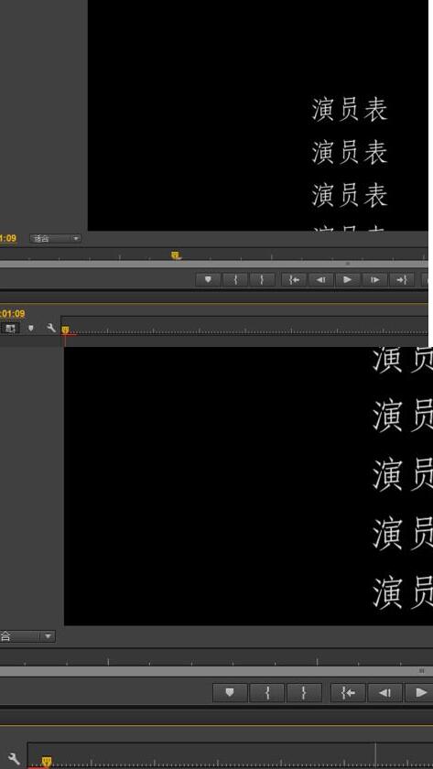Play the sequence in the enlarged lower monitor
433x769 pixels.
point(419,692)
